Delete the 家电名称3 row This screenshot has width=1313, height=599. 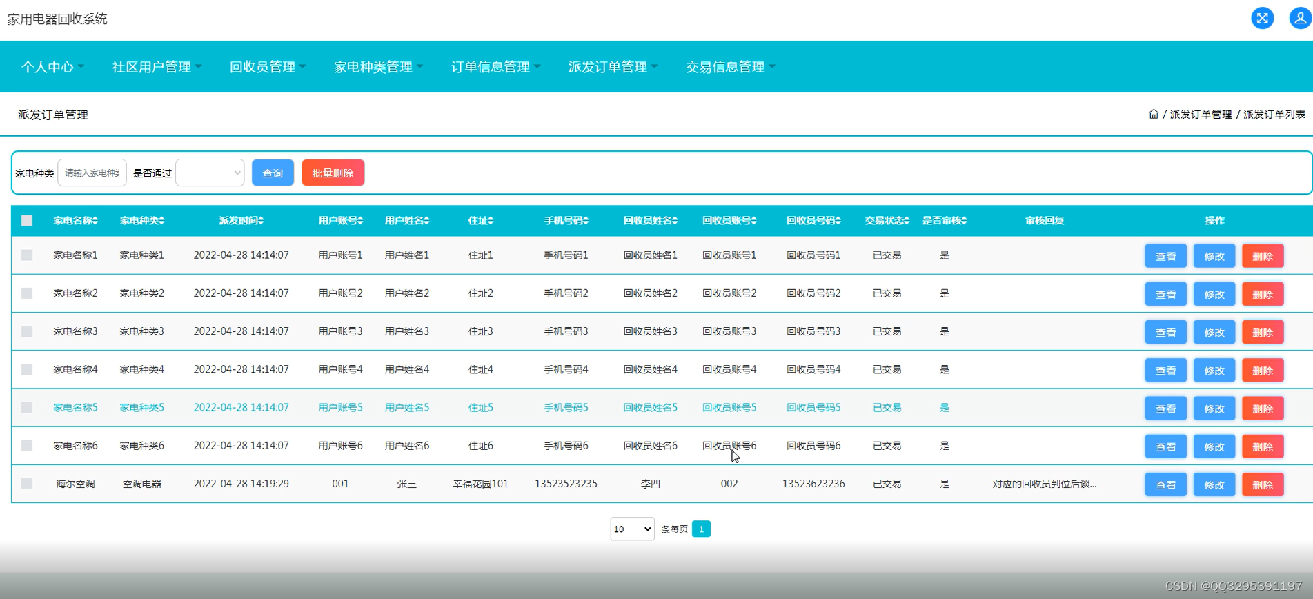[x=1262, y=332]
